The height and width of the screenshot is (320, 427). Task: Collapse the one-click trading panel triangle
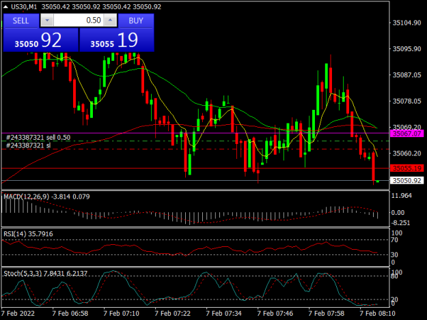(5, 7)
